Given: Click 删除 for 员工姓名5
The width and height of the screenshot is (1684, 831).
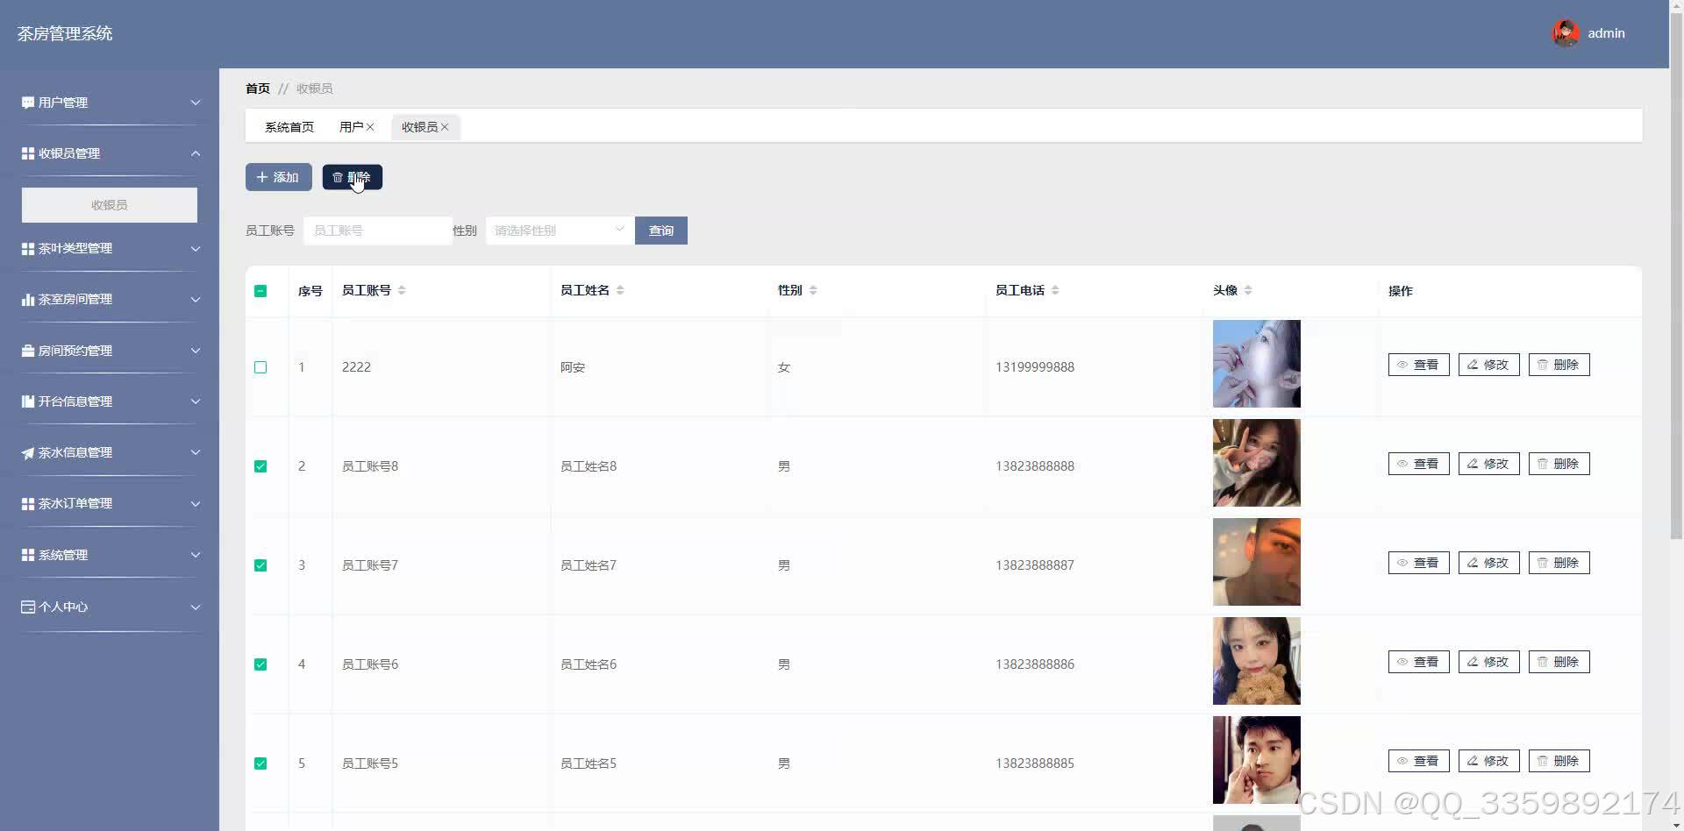Looking at the screenshot, I should [x=1559, y=761].
